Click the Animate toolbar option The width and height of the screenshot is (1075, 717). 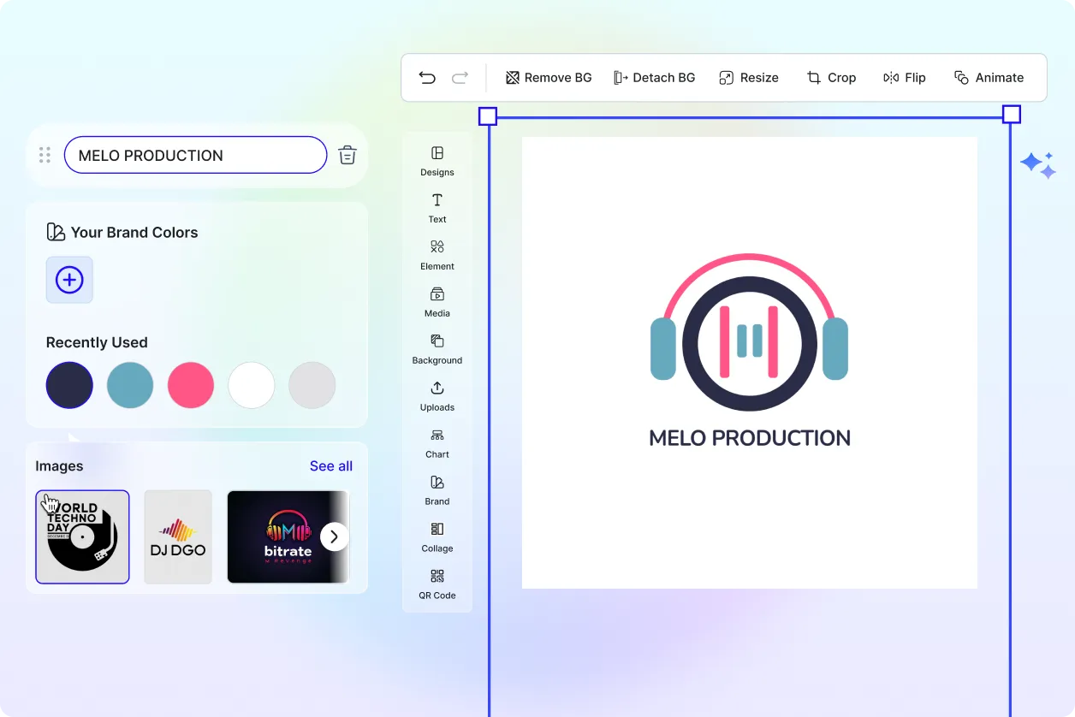tap(989, 78)
